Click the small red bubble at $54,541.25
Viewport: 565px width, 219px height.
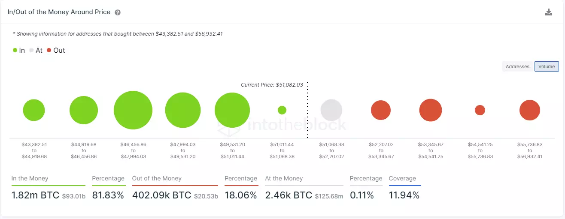[480, 110]
